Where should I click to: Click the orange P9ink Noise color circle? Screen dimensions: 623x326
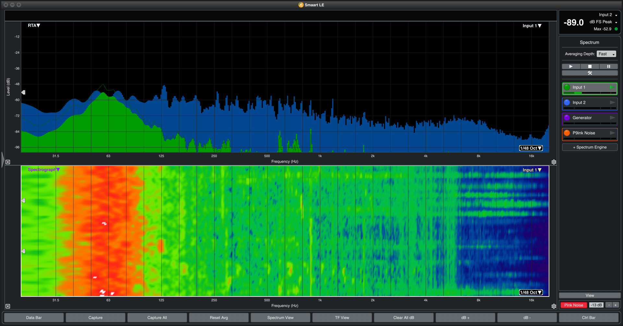coord(567,133)
